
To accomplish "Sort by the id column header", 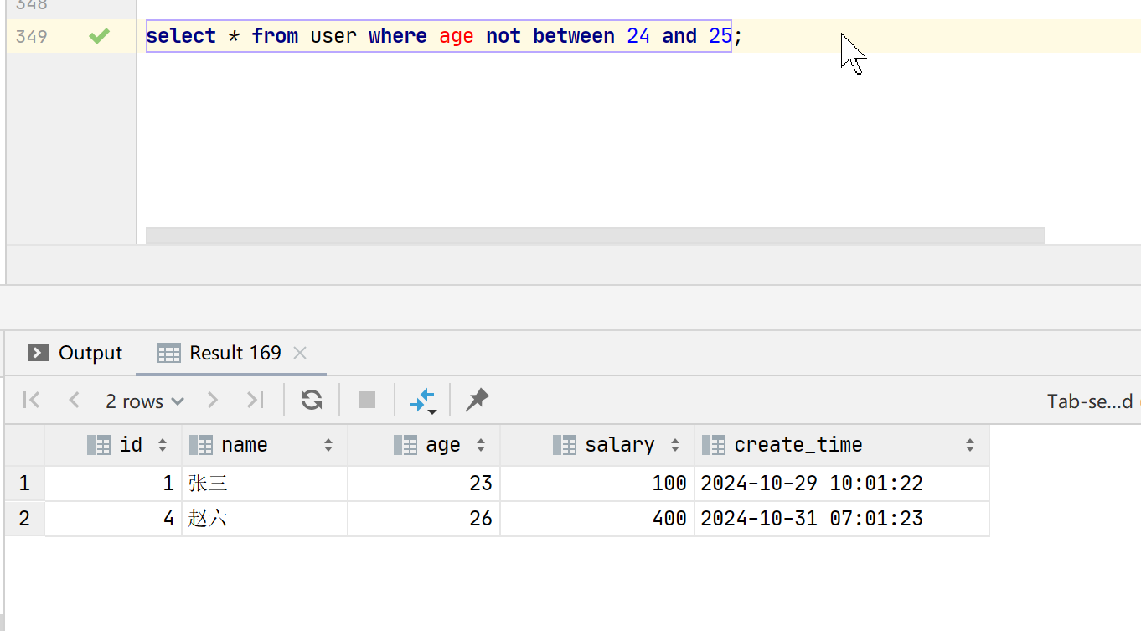I will pos(113,445).
